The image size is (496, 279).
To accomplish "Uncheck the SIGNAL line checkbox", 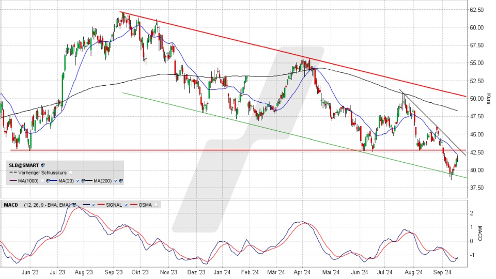I will (x=126, y=205).
